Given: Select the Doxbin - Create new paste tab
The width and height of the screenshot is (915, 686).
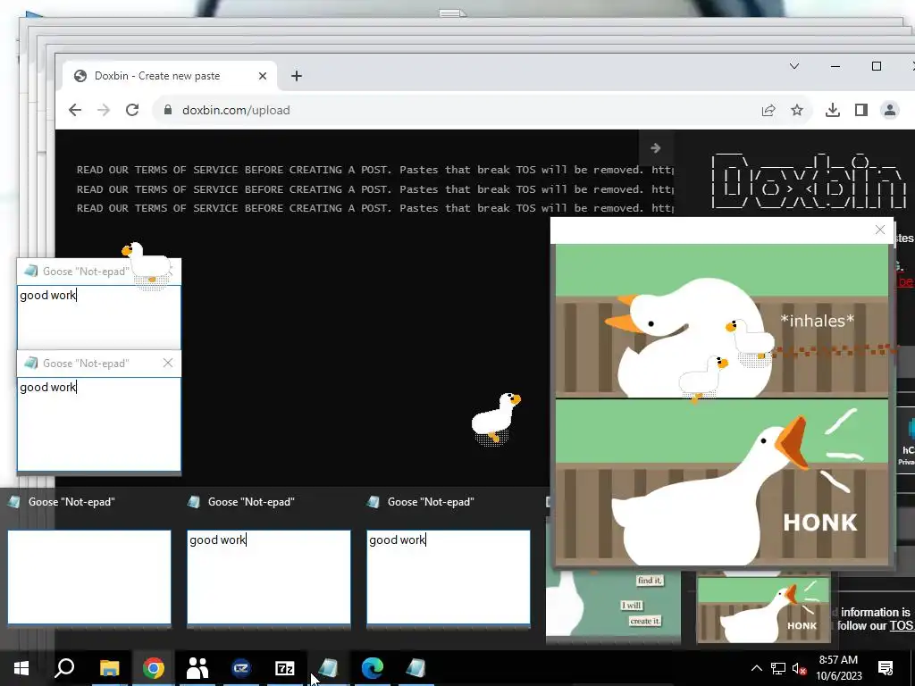Looking at the screenshot, I should click(x=170, y=76).
